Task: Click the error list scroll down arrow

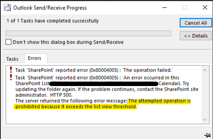Action: pos(205,119)
